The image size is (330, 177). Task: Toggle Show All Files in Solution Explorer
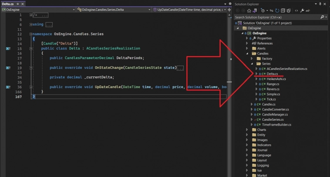pos(288,10)
